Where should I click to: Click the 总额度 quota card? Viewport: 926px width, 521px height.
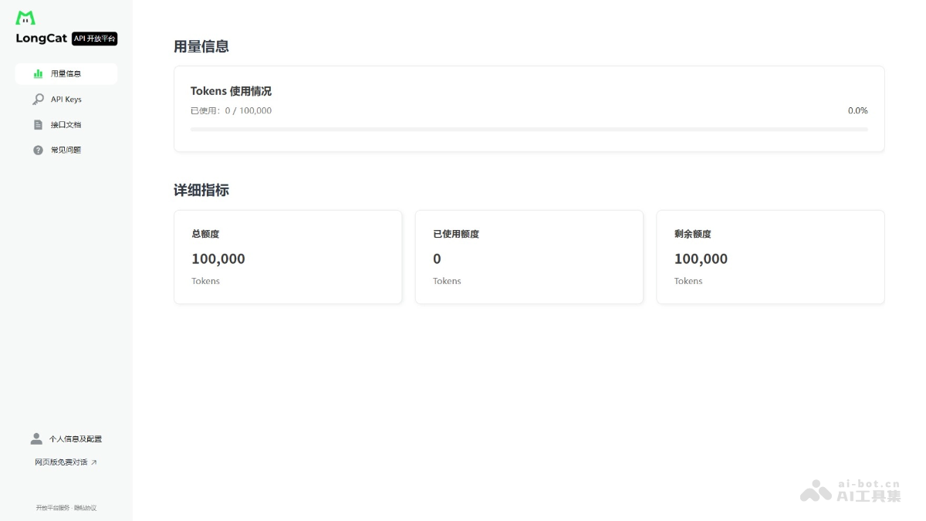pyautogui.click(x=288, y=257)
